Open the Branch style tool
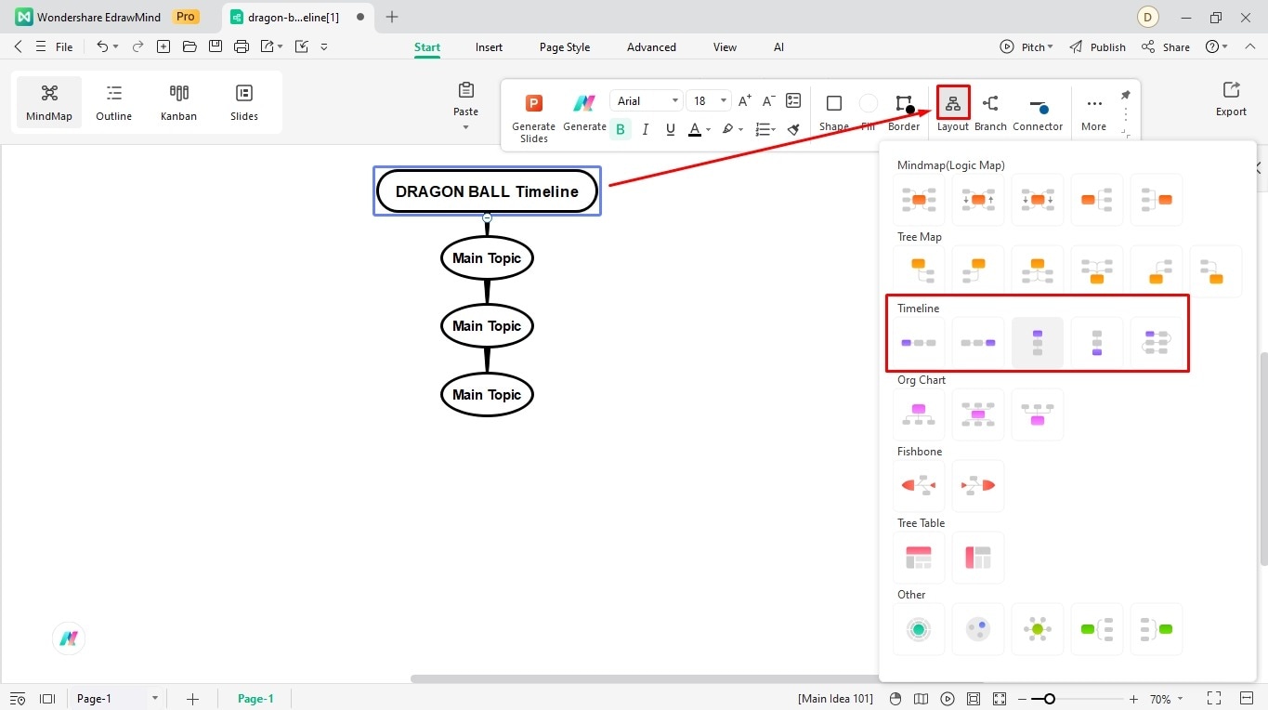1268x710 pixels. (x=990, y=111)
